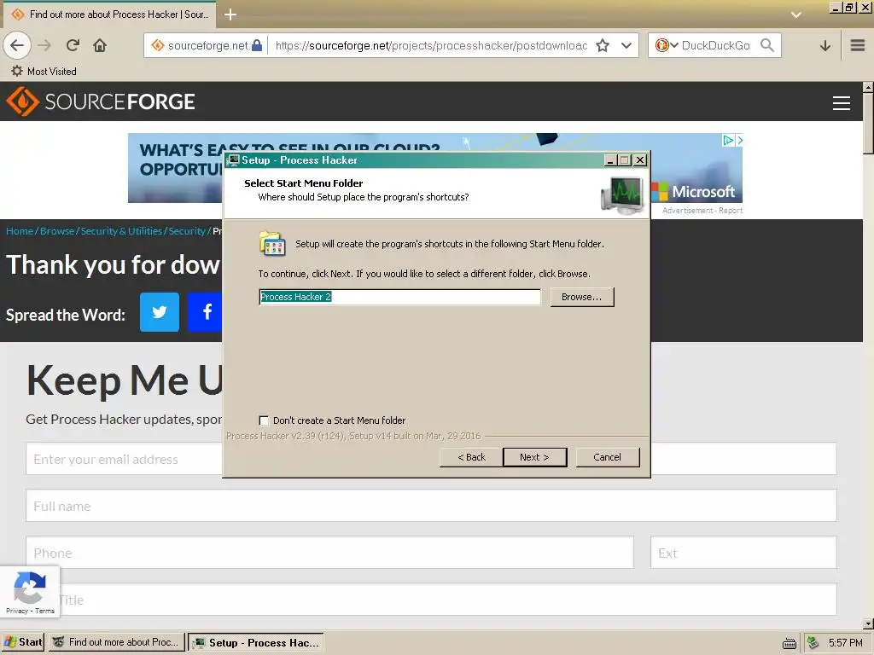This screenshot has height=655, width=874.
Task: Click the page scrollbar down arrow
Action: [x=868, y=623]
